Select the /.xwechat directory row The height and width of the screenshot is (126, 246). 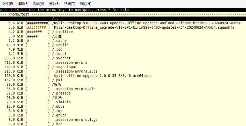coord(61,58)
